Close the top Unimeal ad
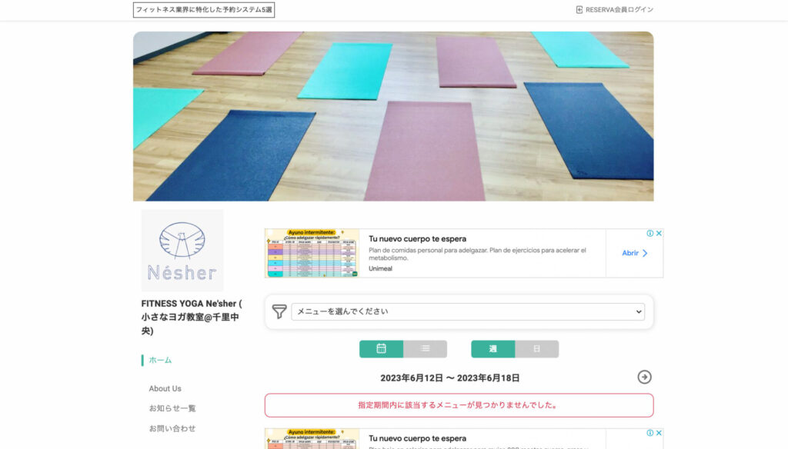 coord(659,233)
